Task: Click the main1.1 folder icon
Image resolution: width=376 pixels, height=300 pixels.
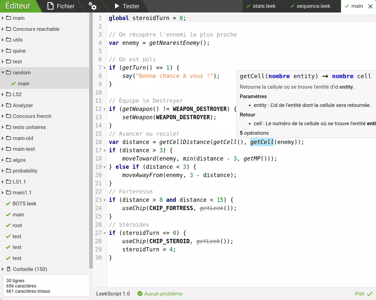Action: pyautogui.click(x=9, y=192)
